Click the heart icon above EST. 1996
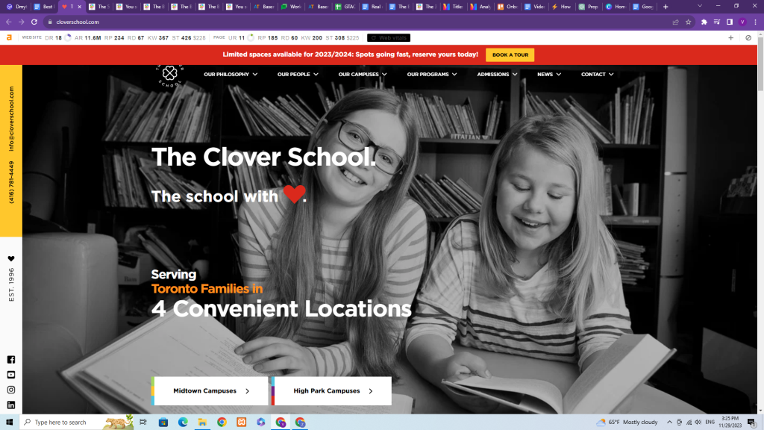This screenshot has height=430, width=764. click(11, 259)
